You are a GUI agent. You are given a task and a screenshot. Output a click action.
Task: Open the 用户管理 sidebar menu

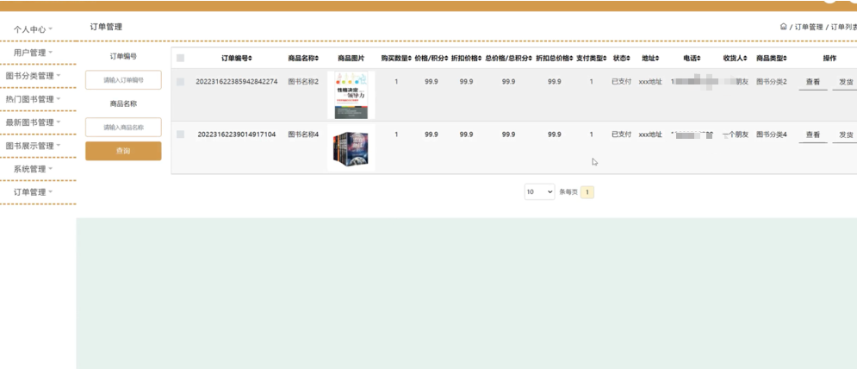point(33,53)
